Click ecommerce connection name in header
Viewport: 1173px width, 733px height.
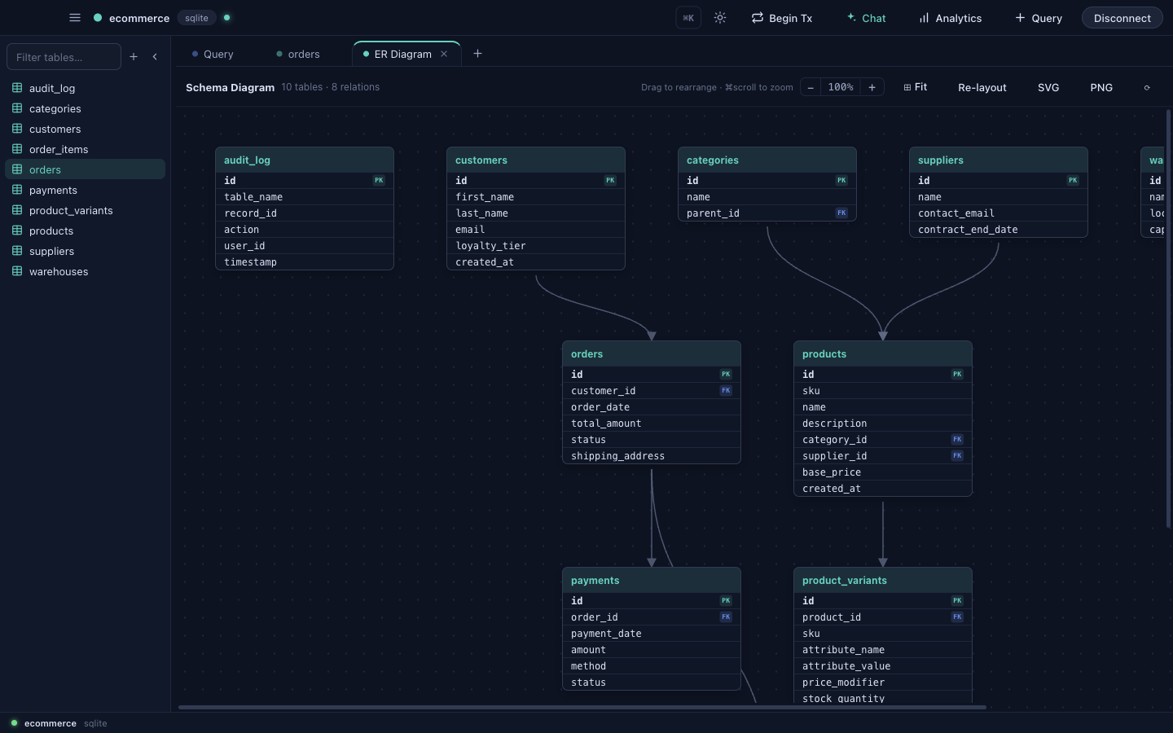tap(139, 18)
